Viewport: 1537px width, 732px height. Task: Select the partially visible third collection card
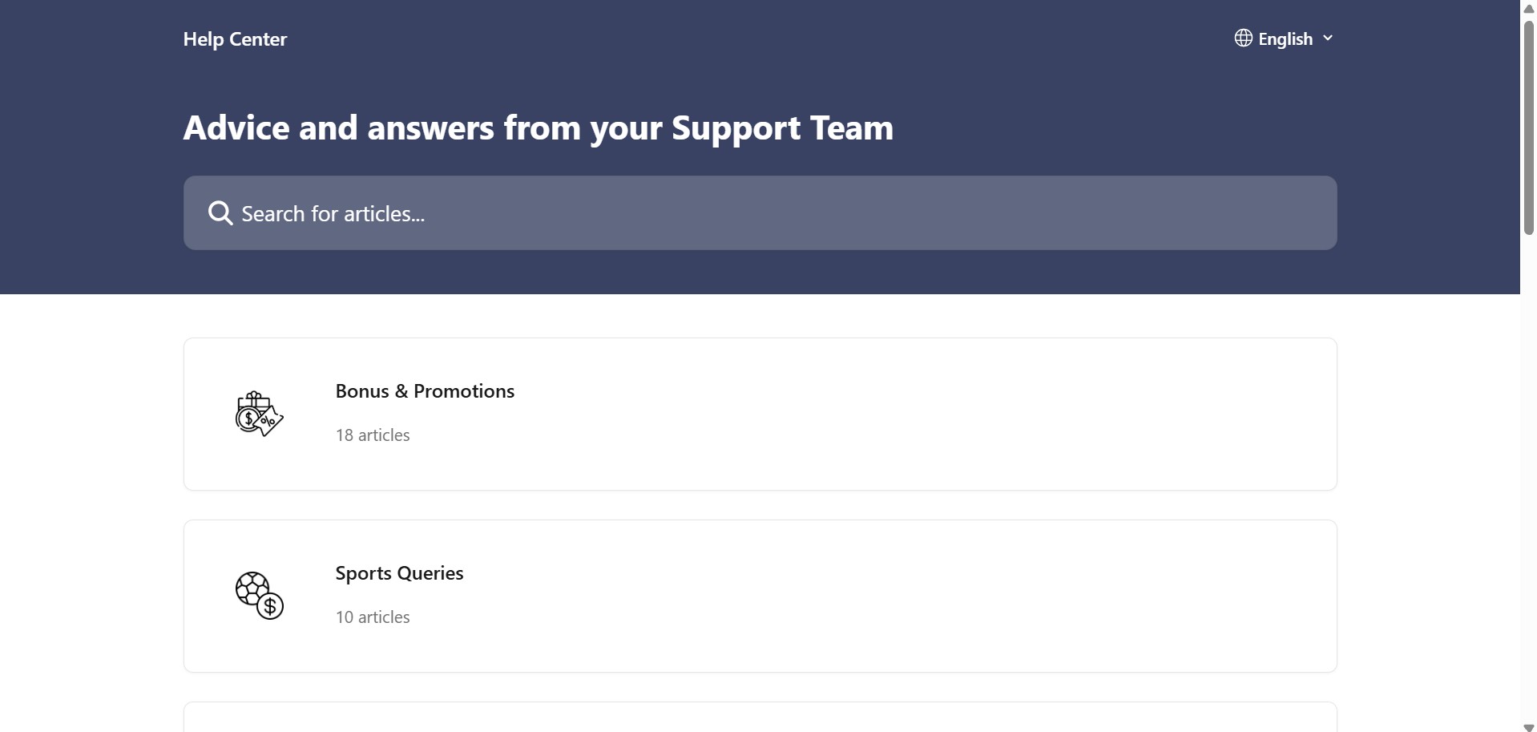click(760, 718)
